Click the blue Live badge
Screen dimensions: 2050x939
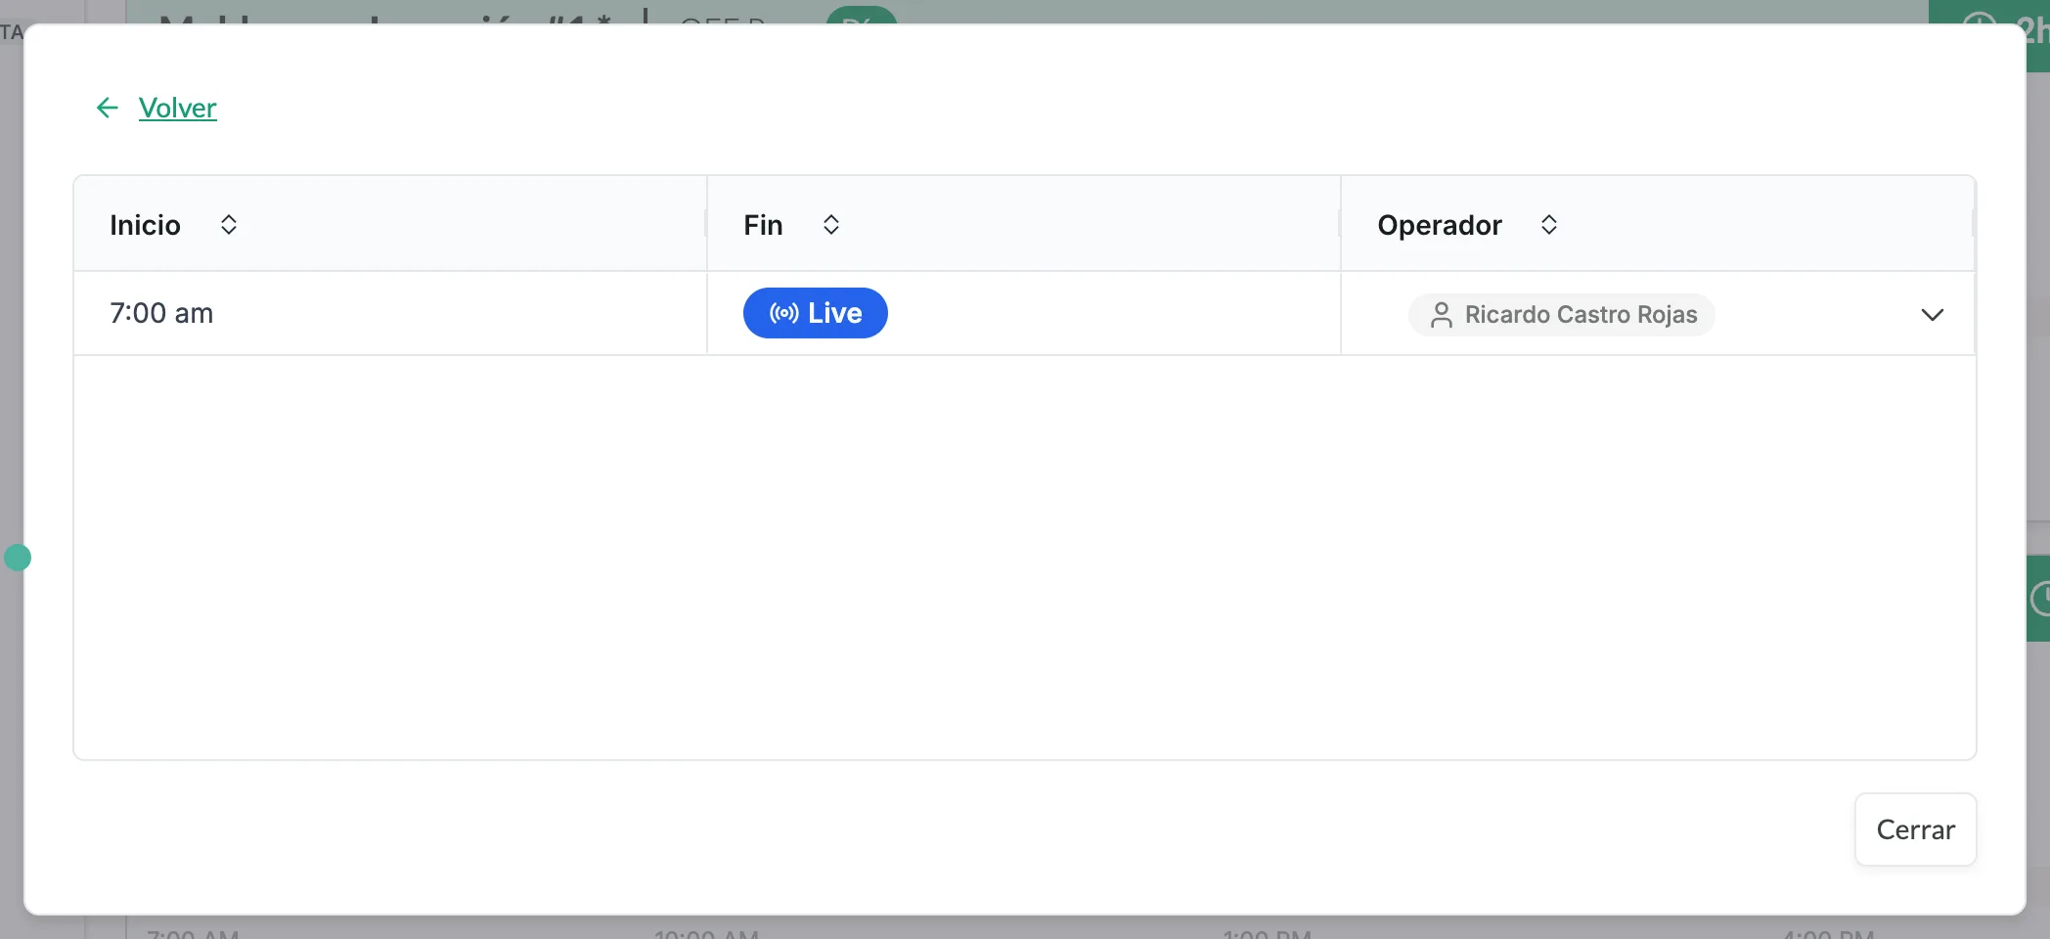(x=816, y=313)
